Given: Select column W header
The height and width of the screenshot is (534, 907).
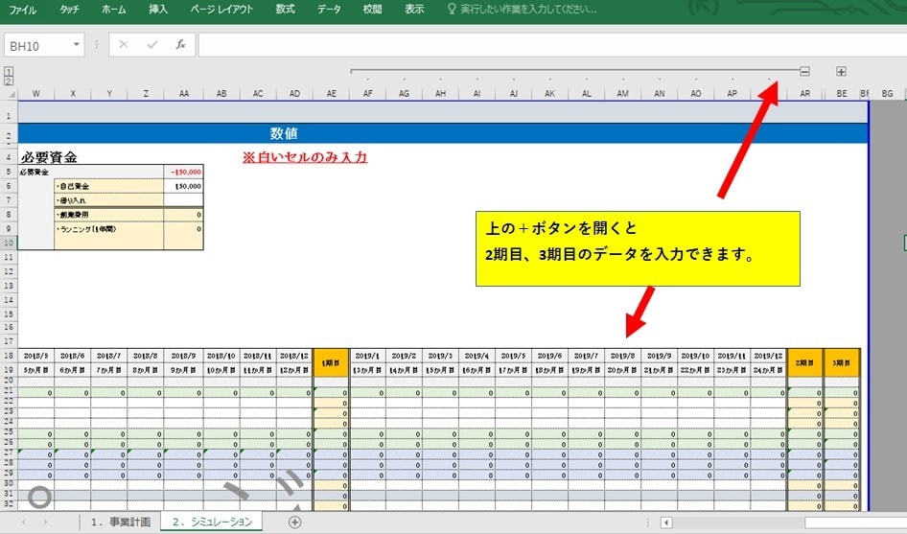Looking at the screenshot, I should click(x=35, y=94).
